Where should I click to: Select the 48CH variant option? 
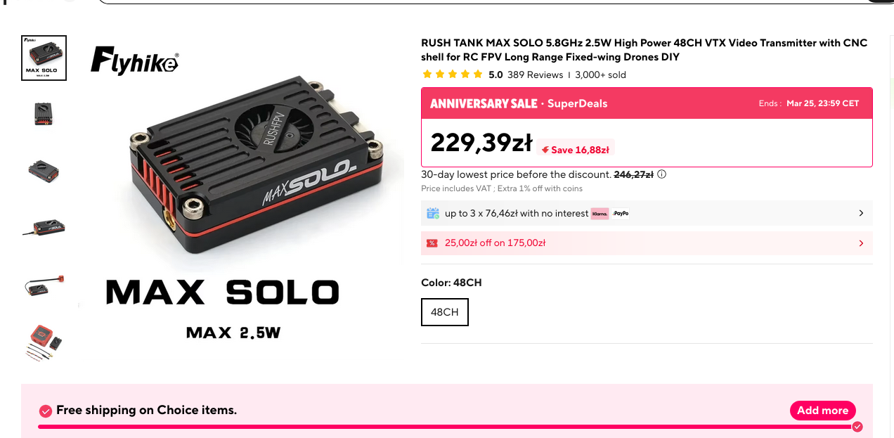pyautogui.click(x=444, y=312)
